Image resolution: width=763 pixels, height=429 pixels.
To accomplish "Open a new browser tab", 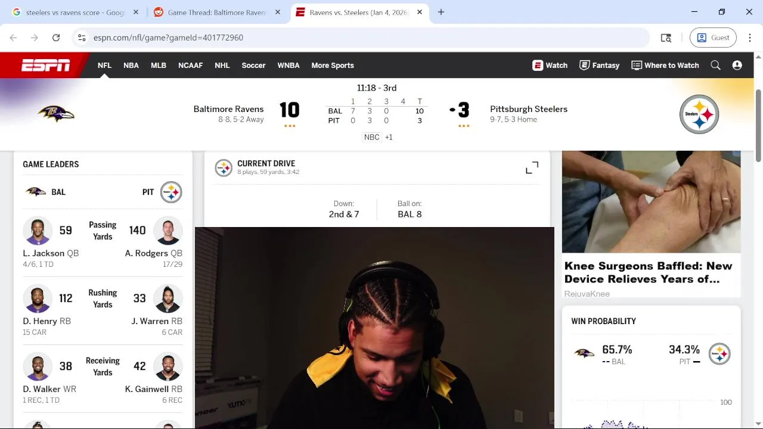I will (441, 12).
